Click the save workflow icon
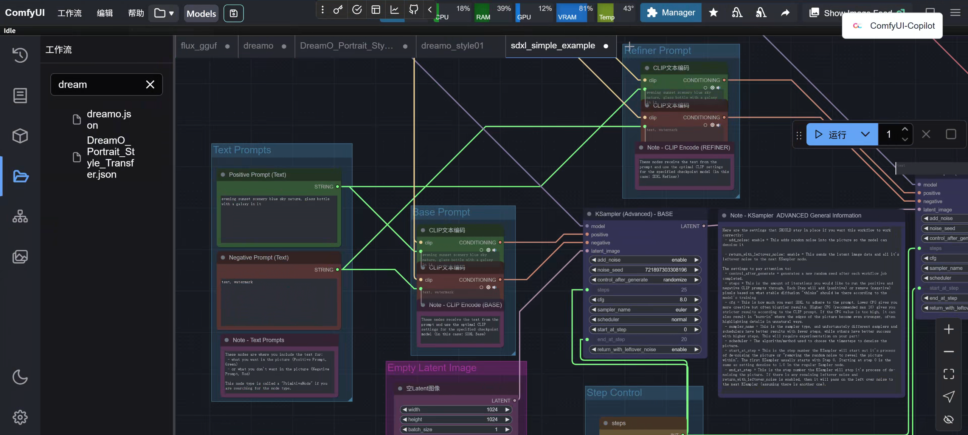Viewport: 968px width, 435px height. [234, 13]
